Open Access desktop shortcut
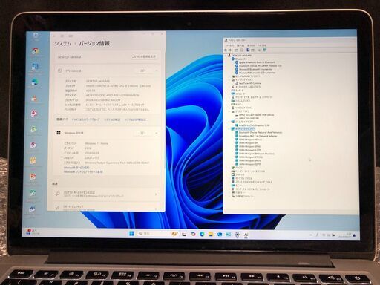Viewport: 380px width, 285px height. click(x=34, y=114)
